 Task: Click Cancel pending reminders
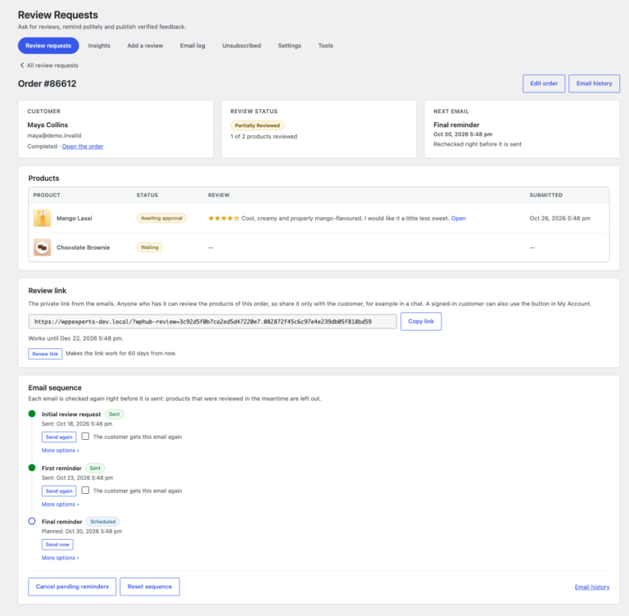tap(72, 587)
